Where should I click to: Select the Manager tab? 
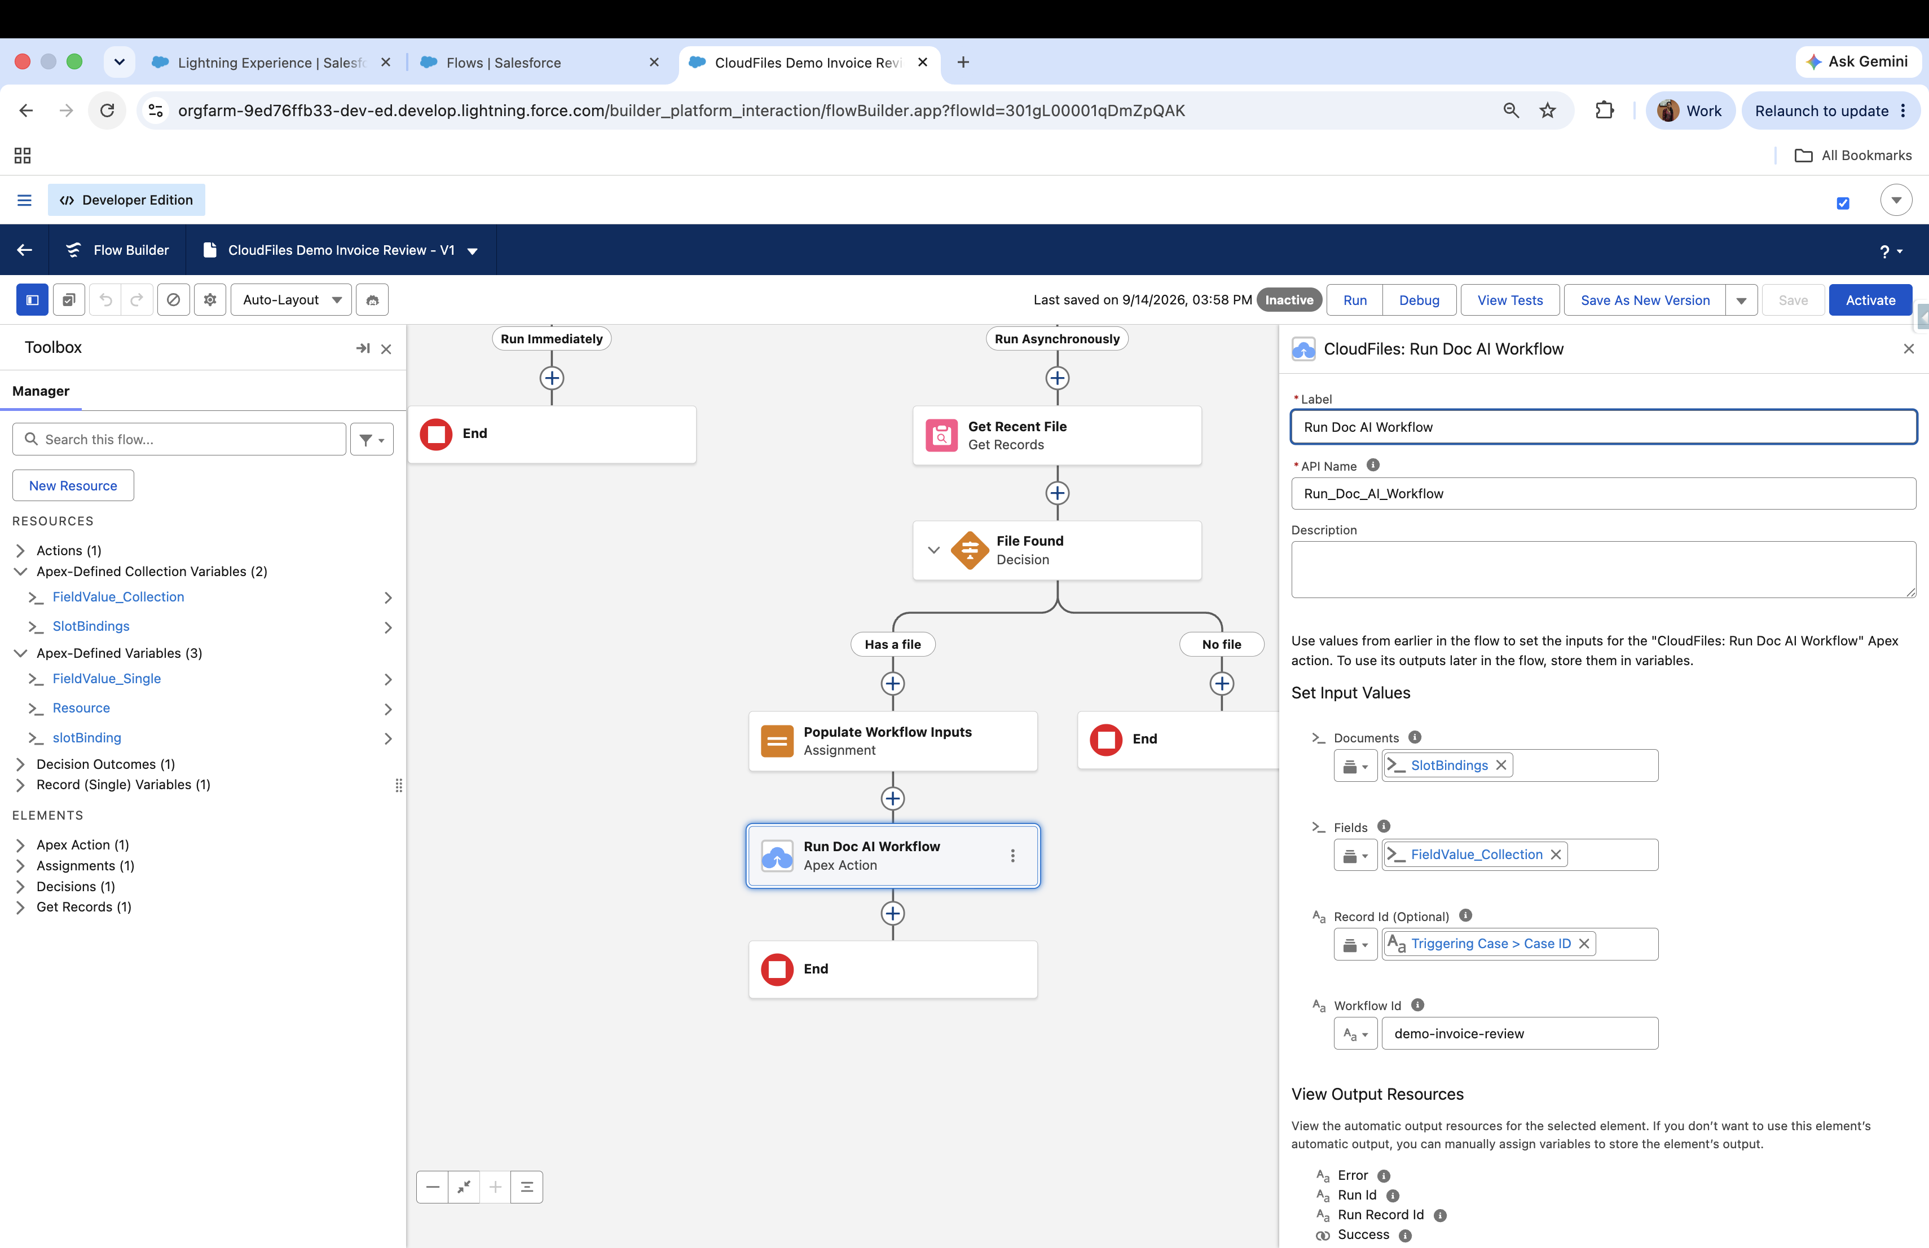point(41,391)
